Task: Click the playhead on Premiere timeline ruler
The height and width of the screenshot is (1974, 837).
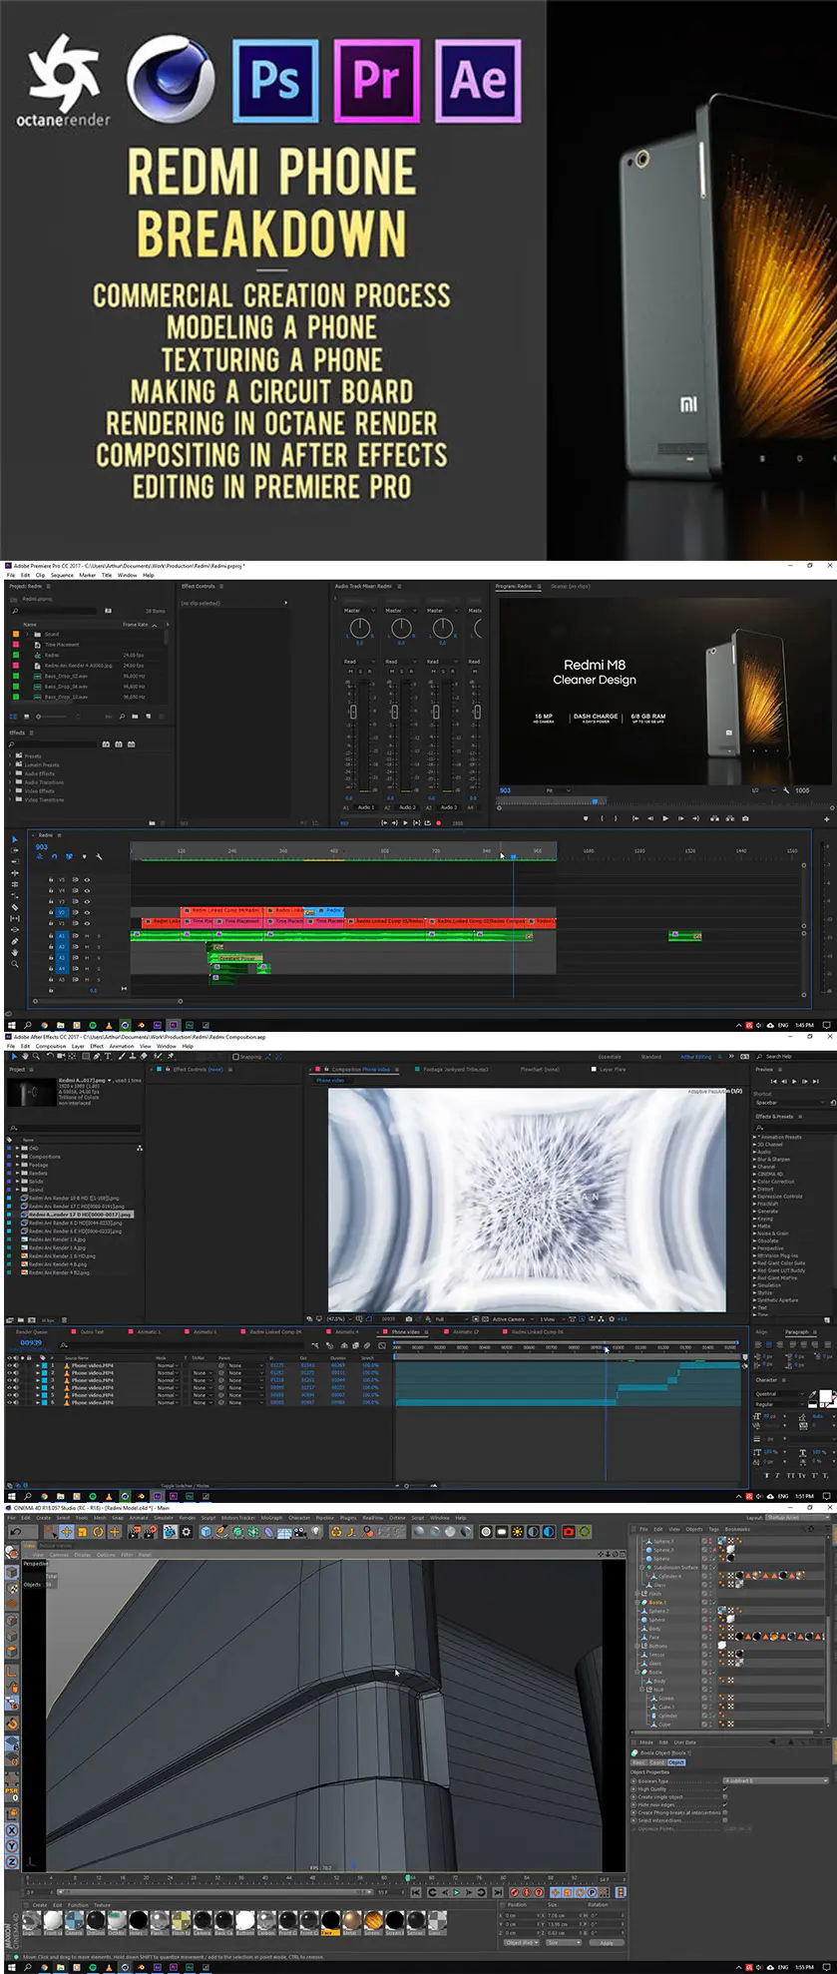Action: pos(514,856)
